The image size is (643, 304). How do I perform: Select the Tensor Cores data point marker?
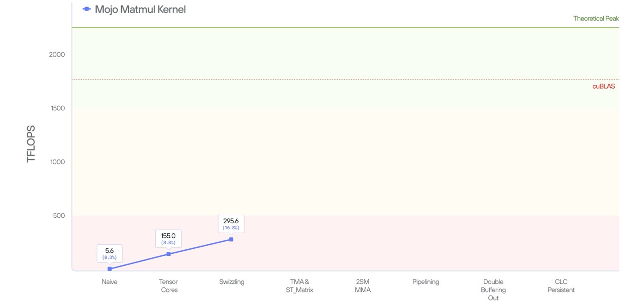[x=168, y=254]
